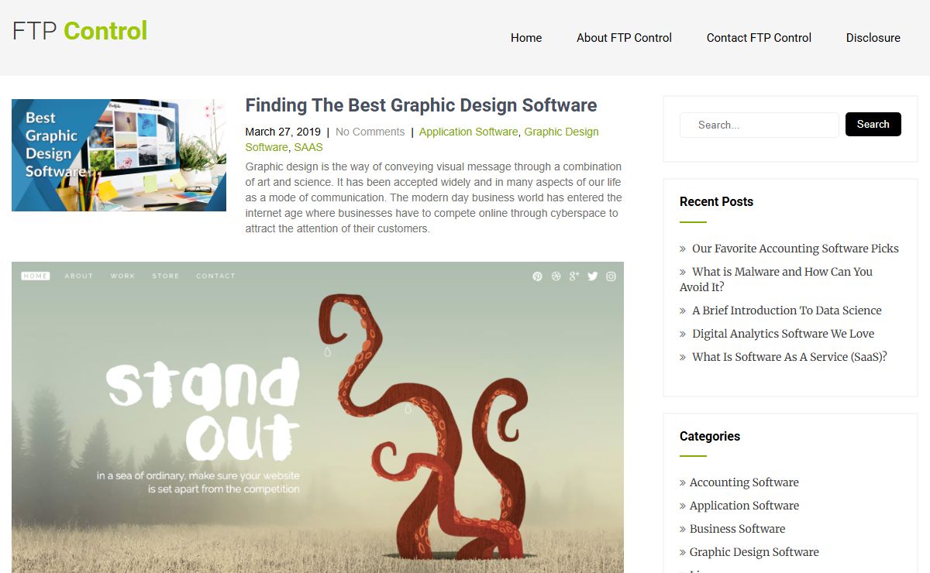Click the WORK label in the hero image
The image size is (930, 573).
[x=122, y=276]
